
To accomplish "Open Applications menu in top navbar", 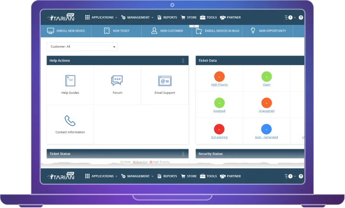I will point(101,17).
